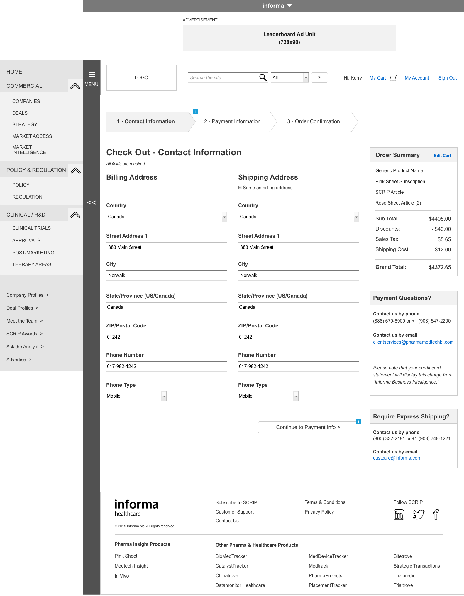Click the search magnifier icon
Image resolution: width=464 pixels, height=596 pixels.
point(263,77)
